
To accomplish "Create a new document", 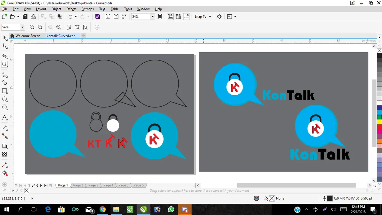I will (4, 17).
